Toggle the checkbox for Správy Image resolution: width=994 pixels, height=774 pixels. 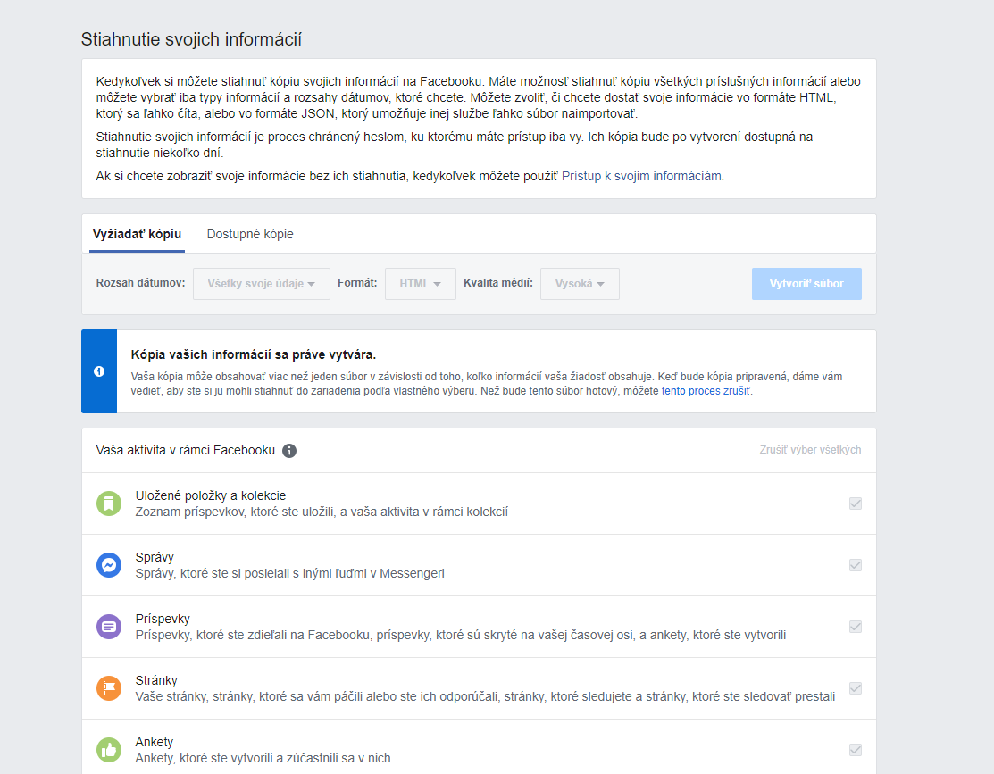pyautogui.click(x=856, y=565)
